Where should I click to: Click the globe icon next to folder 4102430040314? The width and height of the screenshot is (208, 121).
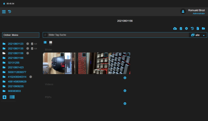pyautogui.click(x=31, y=77)
